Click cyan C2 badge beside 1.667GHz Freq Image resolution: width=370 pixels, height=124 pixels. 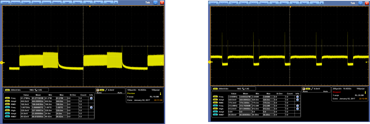[7, 107]
